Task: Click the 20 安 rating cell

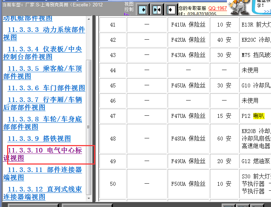Action: pyautogui.click(x=224, y=161)
